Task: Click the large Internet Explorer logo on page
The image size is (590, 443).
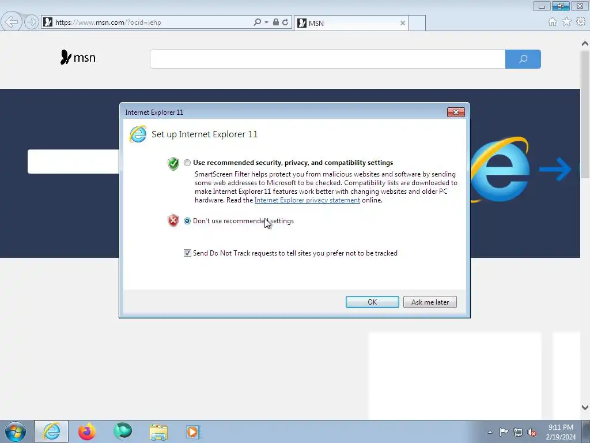Action: tap(501, 170)
